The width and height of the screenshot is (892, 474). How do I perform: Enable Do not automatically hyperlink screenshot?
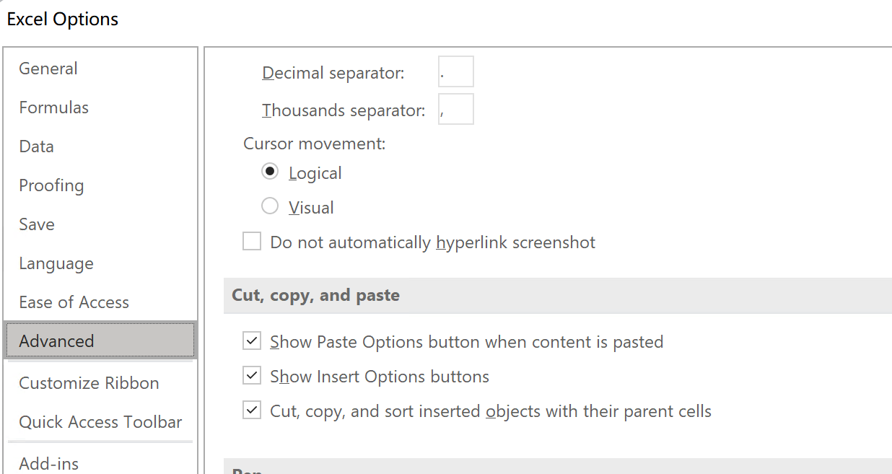(x=252, y=242)
